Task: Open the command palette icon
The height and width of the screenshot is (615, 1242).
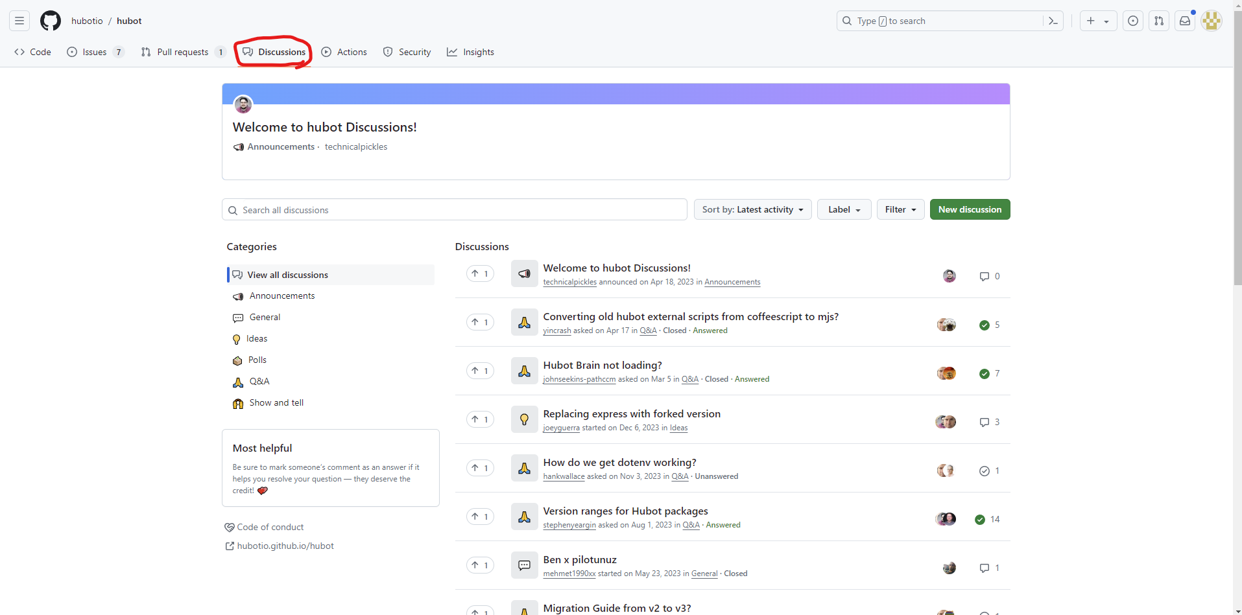Action: coord(1053,21)
